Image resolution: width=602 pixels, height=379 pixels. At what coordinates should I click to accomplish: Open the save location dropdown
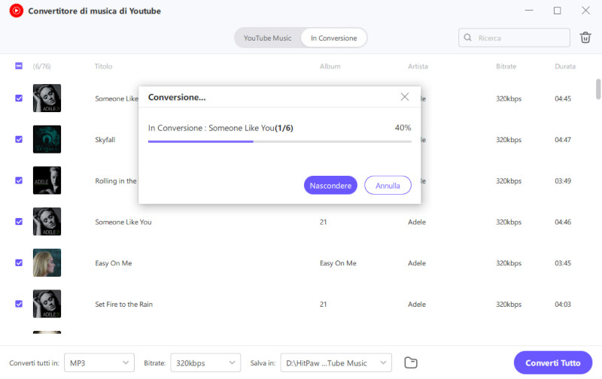336,362
